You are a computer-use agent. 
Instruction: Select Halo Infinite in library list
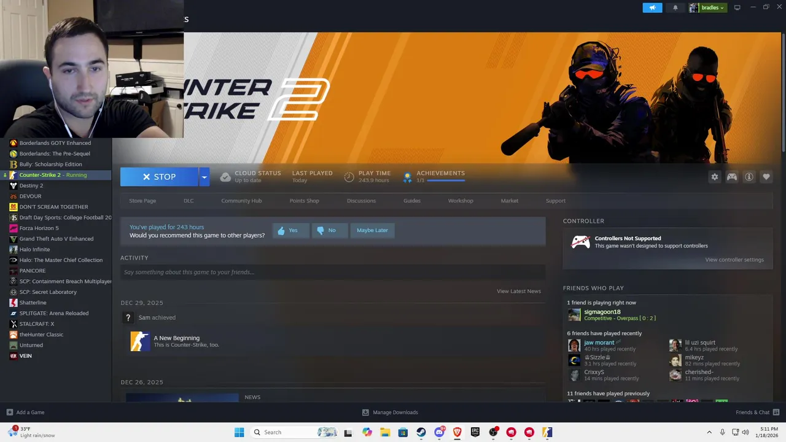tap(34, 249)
